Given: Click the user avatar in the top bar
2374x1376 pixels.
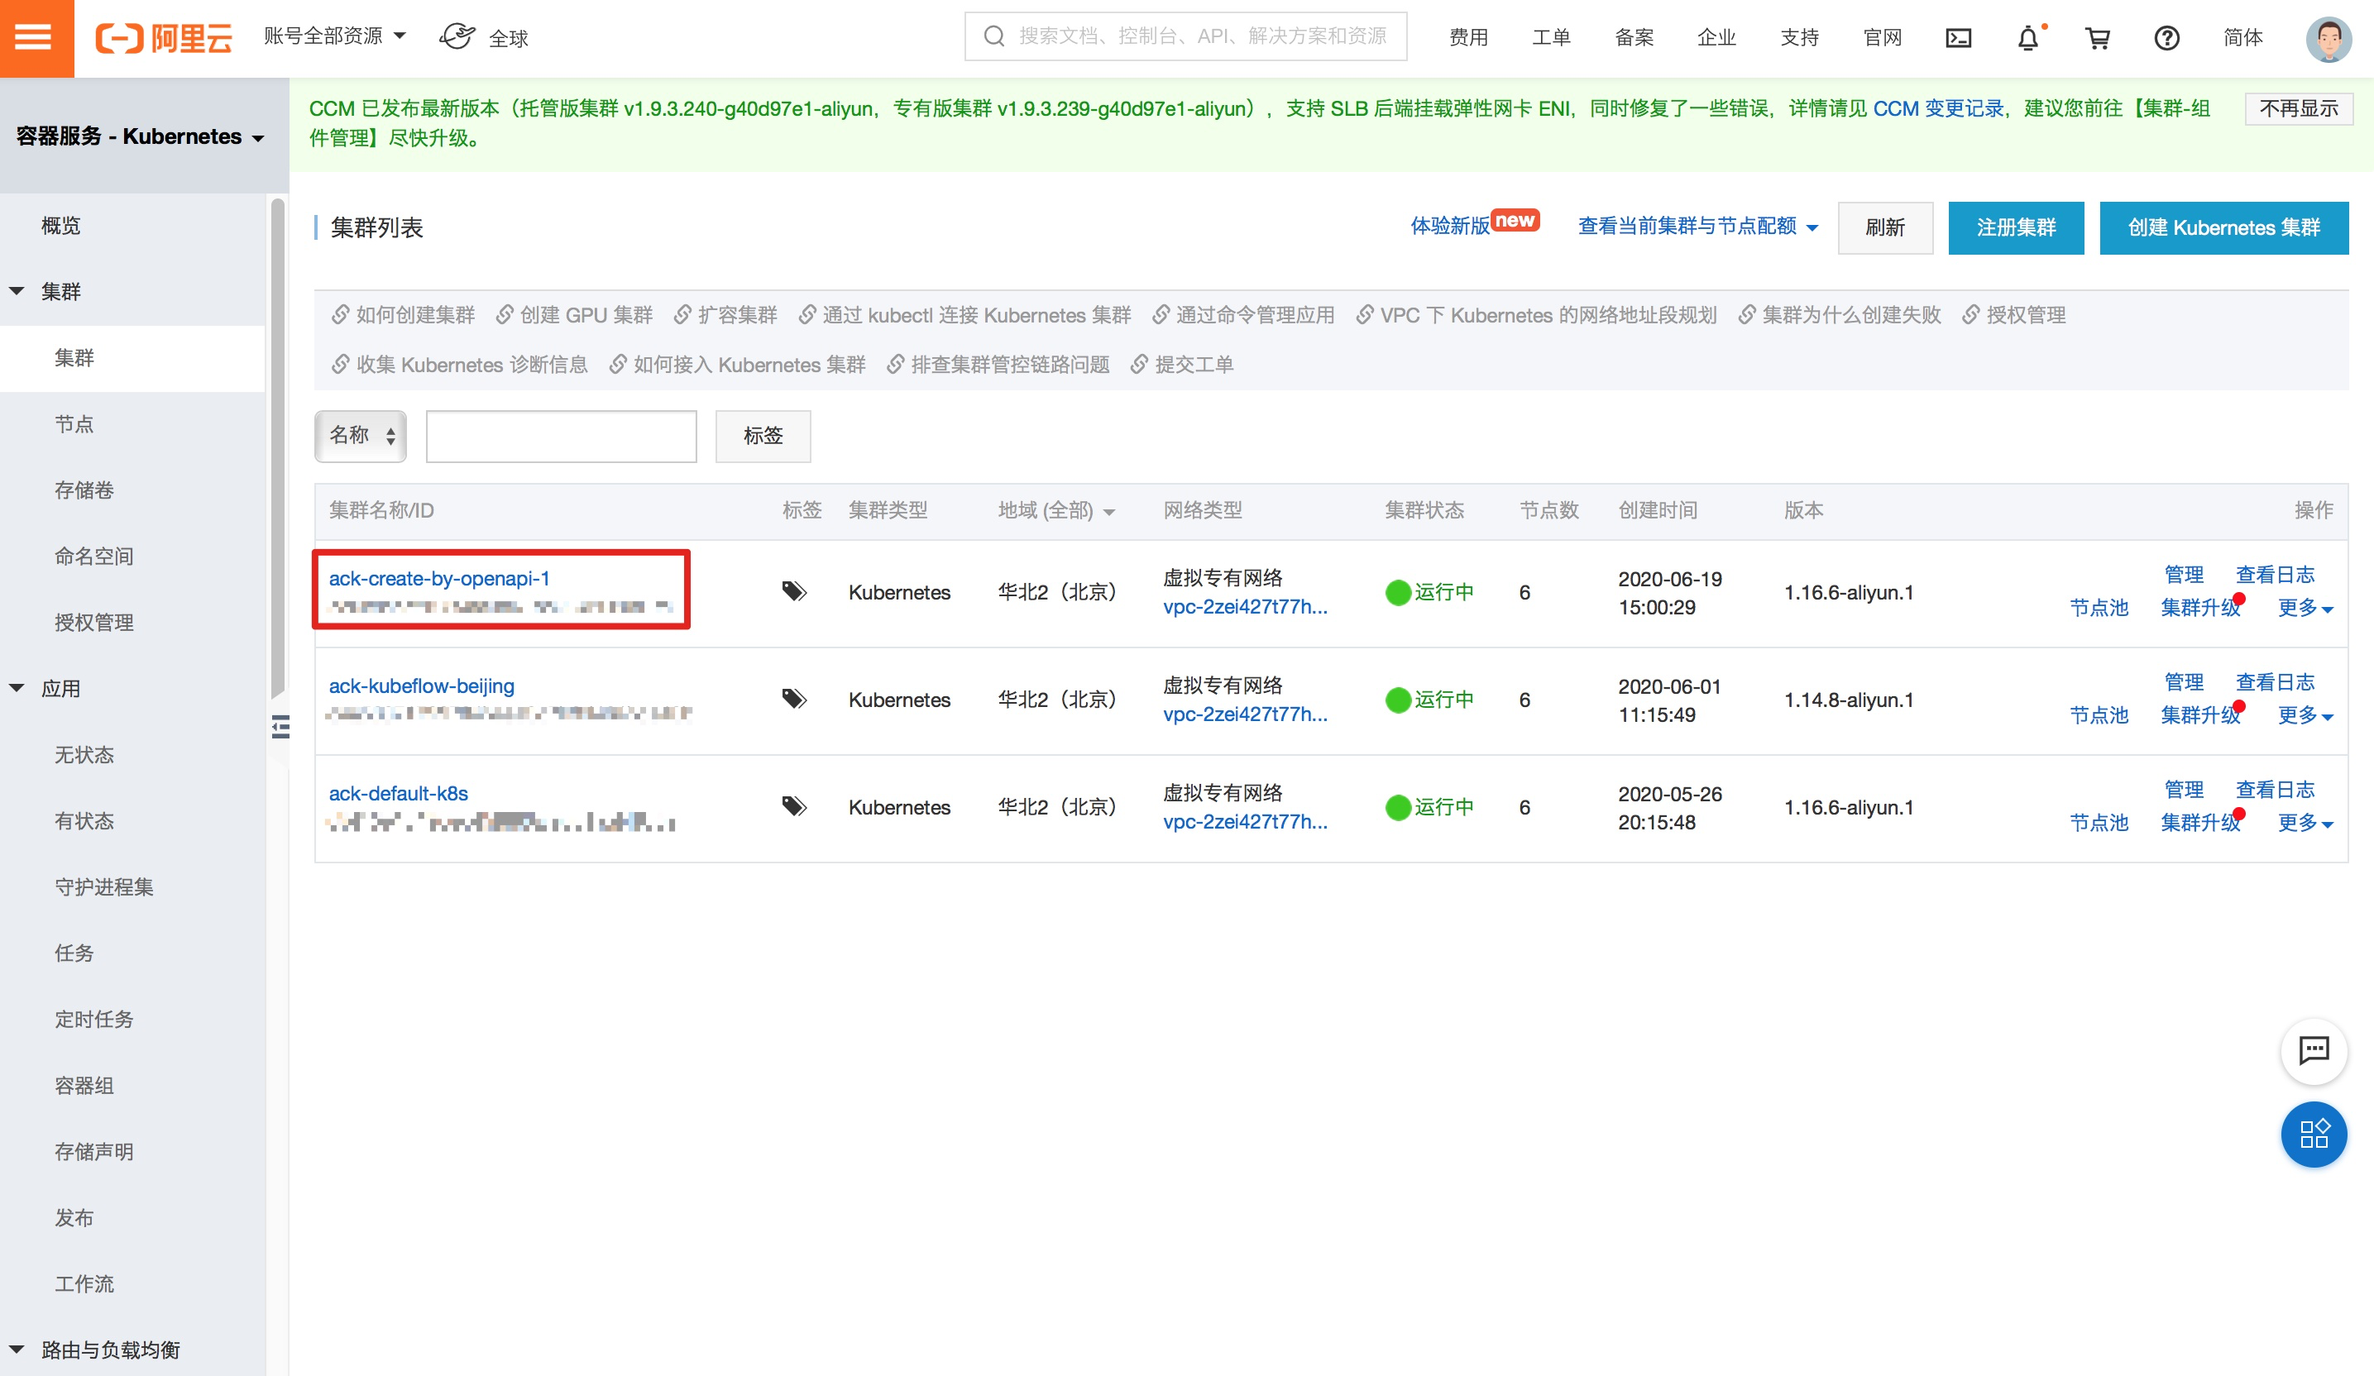Looking at the screenshot, I should tap(2328, 39).
